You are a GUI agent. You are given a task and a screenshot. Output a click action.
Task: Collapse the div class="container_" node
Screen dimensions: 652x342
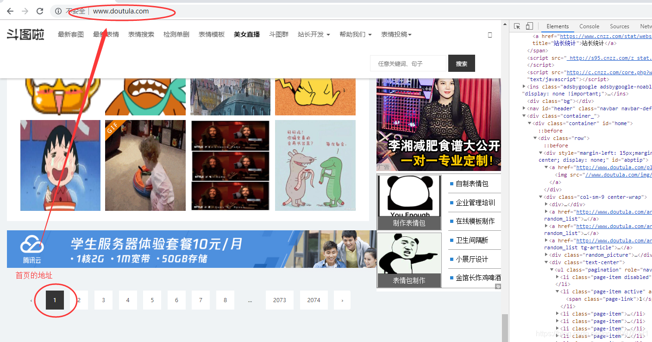point(524,116)
